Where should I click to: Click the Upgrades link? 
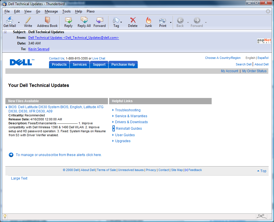tap(123, 141)
